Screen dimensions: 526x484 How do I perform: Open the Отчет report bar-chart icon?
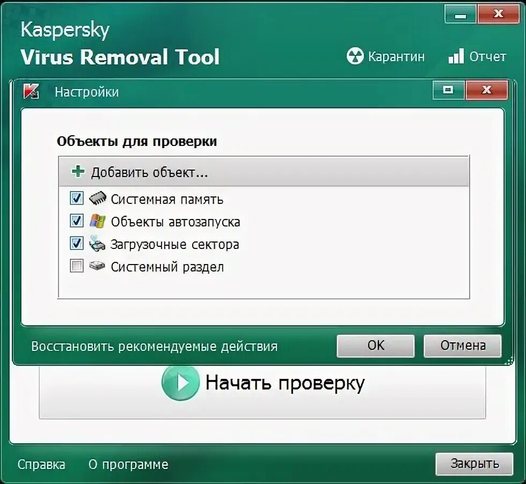pyautogui.click(x=456, y=56)
